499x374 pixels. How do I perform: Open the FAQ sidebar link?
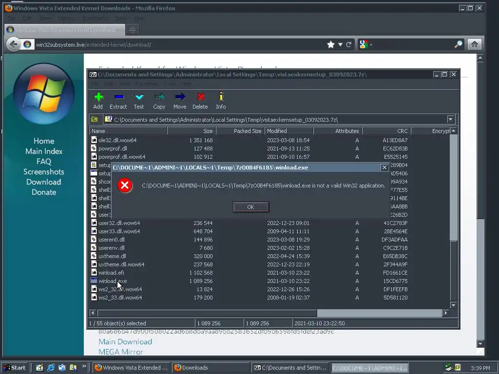pyautogui.click(x=44, y=161)
